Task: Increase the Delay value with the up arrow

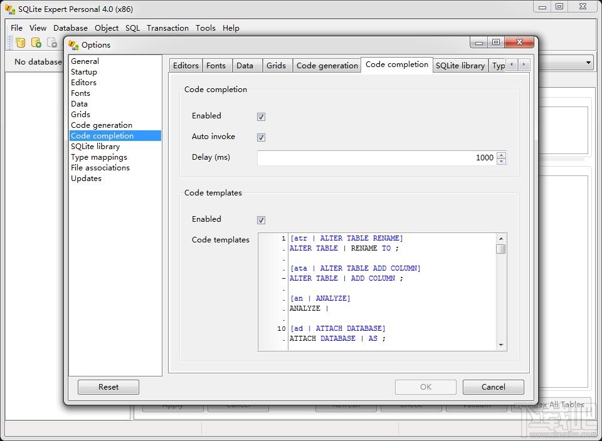Action: pos(501,155)
